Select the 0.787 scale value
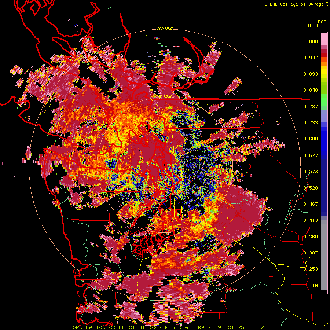Viewport: 330px width, 330px height. click(x=311, y=106)
